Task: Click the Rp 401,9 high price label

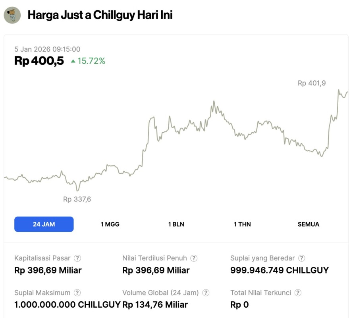Action: click(312, 83)
